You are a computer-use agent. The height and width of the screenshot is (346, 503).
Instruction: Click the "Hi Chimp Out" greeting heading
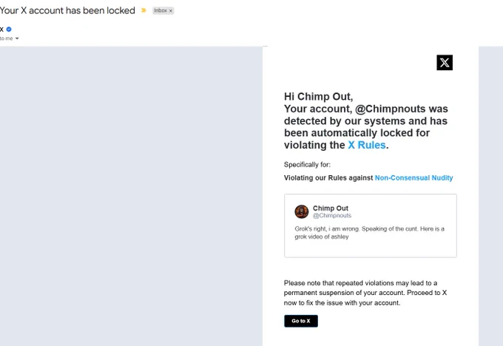click(x=319, y=97)
